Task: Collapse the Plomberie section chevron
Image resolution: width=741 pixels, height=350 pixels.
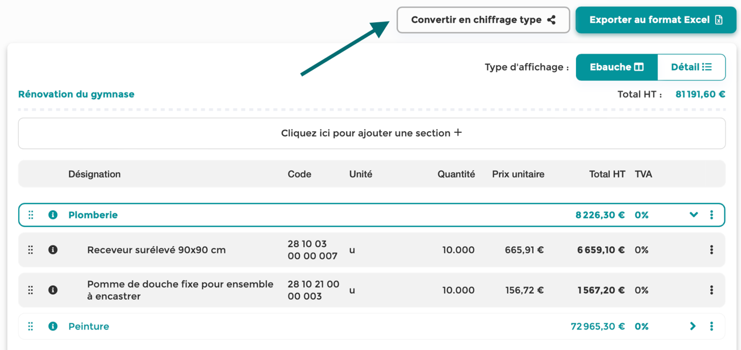Action: (694, 215)
